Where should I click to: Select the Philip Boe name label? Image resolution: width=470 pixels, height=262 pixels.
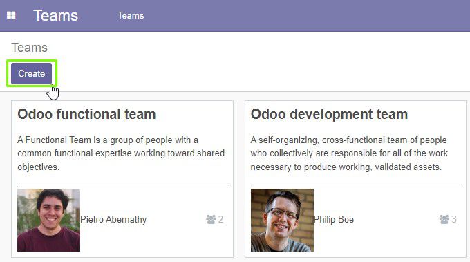pyautogui.click(x=334, y=219)
